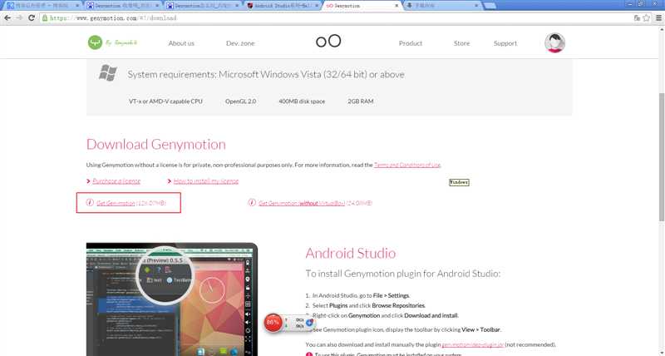The width and height of the screenshot is (665, 356).
Task: Click the green Genymobile logo
Action: (95, 42)
